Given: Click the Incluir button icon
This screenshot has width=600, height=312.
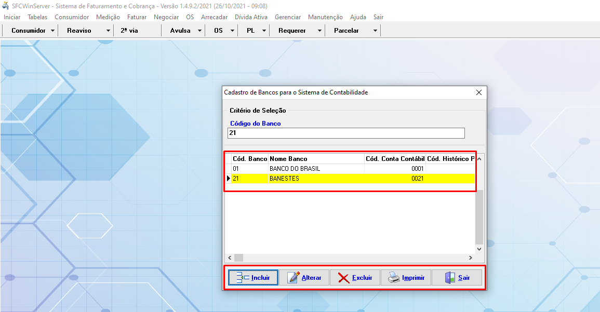Looking at the screenshot, I should point(243,278).
